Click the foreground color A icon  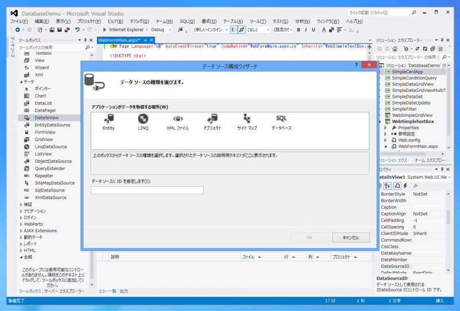tap(324, 30)
